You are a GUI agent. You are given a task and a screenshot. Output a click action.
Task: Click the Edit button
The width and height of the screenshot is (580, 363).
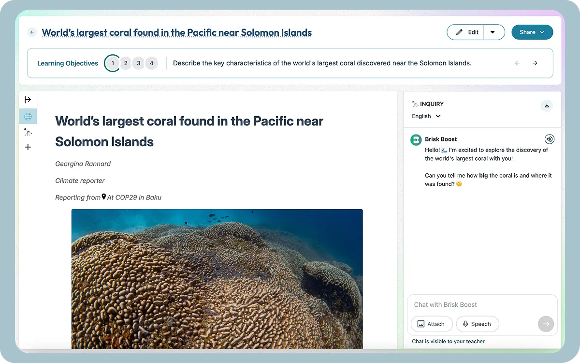pyautogui.click(x=465, y=32)
